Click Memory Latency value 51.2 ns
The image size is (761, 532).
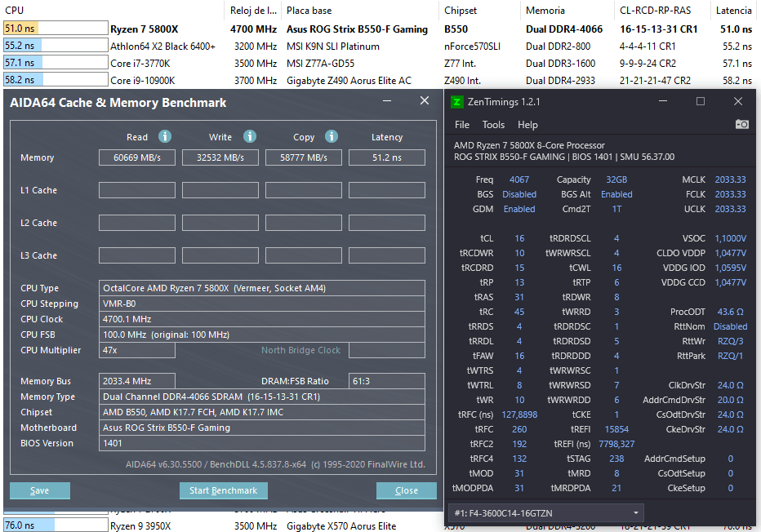(387, 157)
